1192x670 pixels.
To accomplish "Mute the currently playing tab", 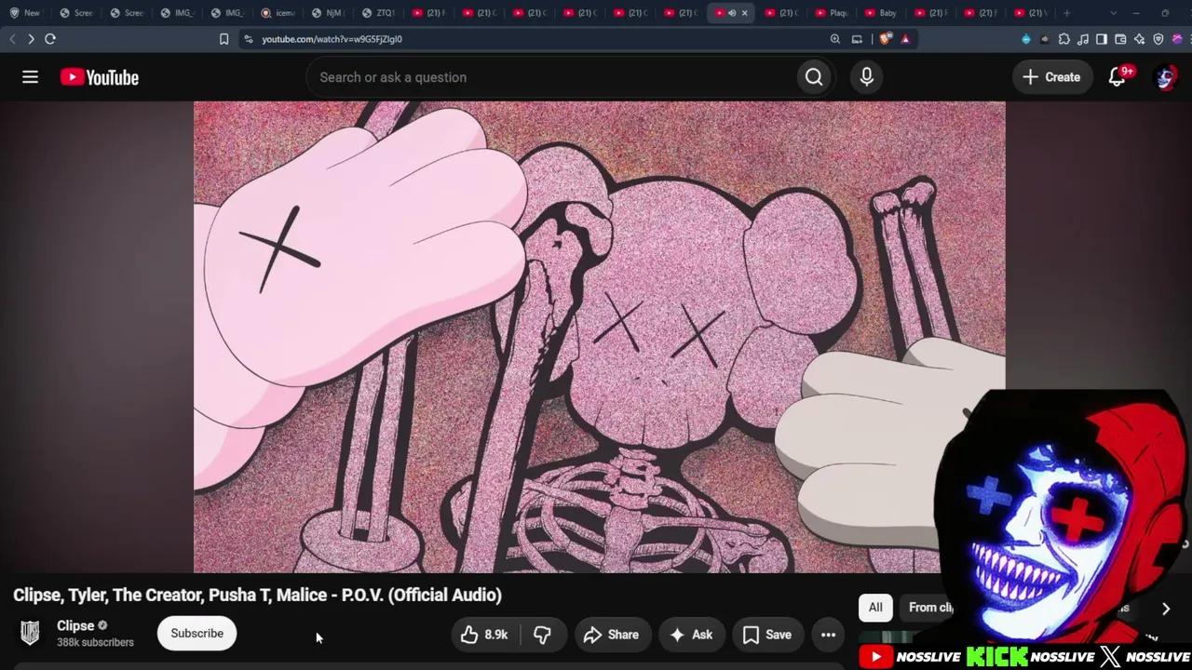I will tap(732, 13).
